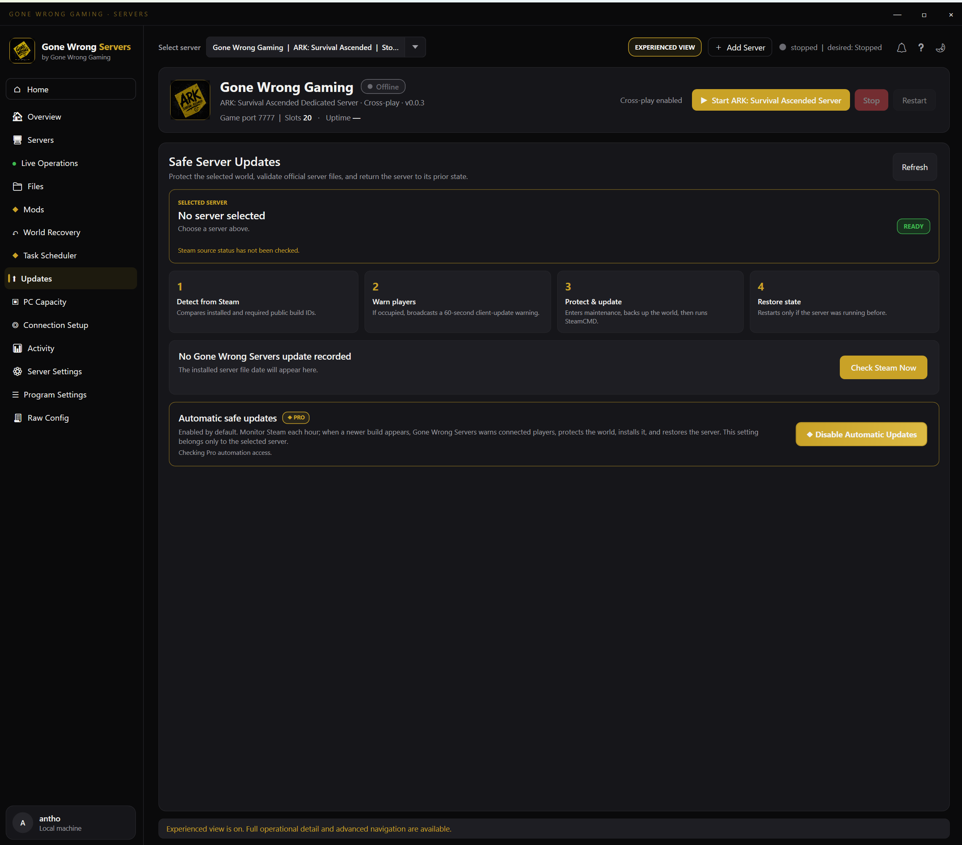Open World Recovery via its undo icon

pos(15,233)
